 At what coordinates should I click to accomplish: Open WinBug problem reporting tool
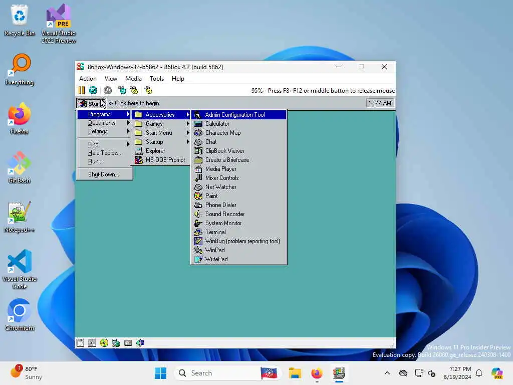pos(239,241)
